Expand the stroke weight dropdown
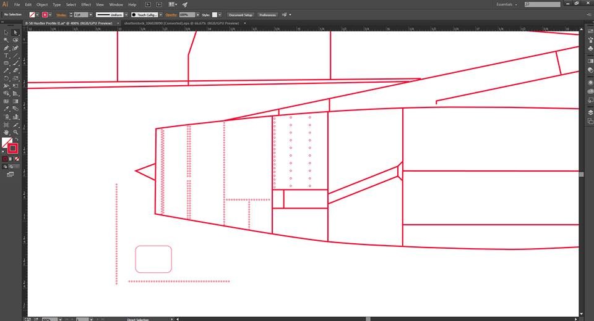This screenshot has height=321, width=594. point(90,15)
